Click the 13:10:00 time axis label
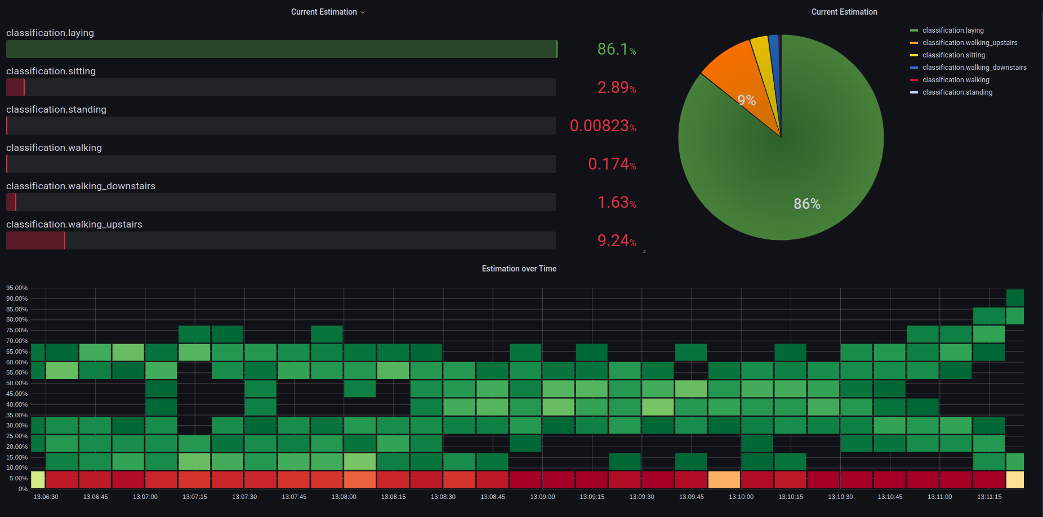The height and width of the screenshot is (517, 1043). (x=741, y=497)
